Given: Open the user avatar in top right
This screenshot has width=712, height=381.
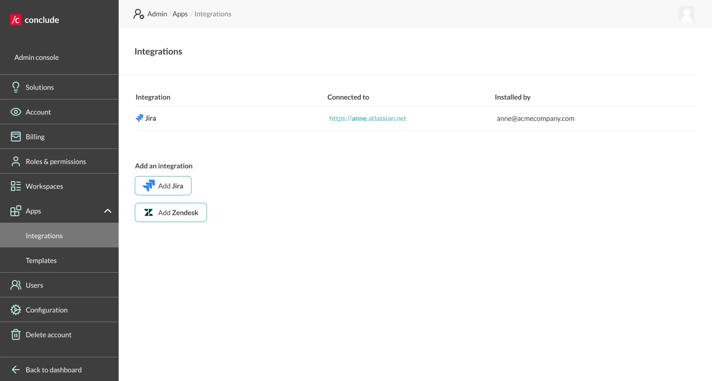Looking at the screenshot, I should [687, 14].
